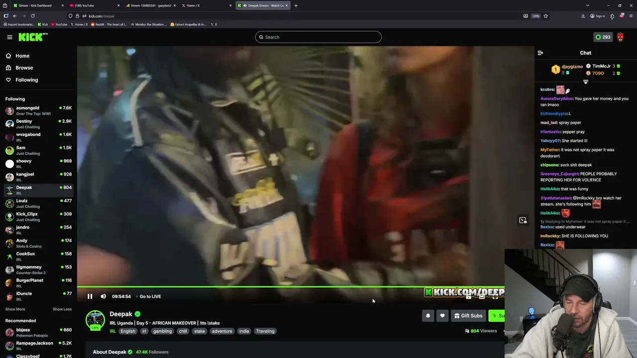This screenshot has width=637, height=358.
Task: Toggle theater mode in the video player
Action: coord(482,297)
